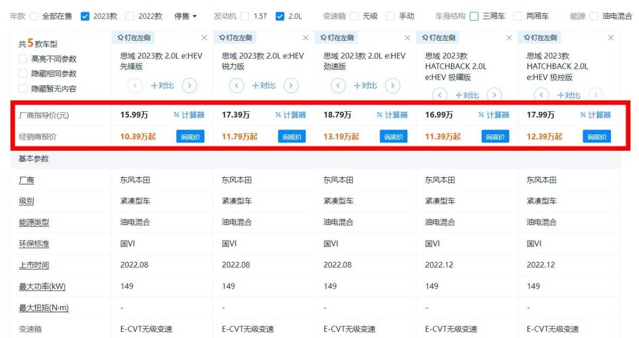The image size is (639, 338).
Task: Click the 最大功率(kW) parameter label
Action: pos(42,286)
